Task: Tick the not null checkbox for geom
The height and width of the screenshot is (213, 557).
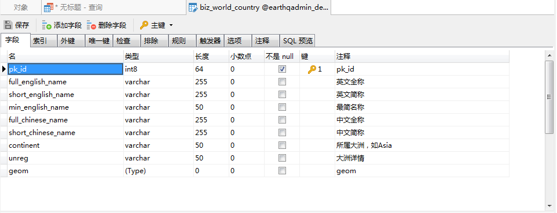Action: pos(282,171)
